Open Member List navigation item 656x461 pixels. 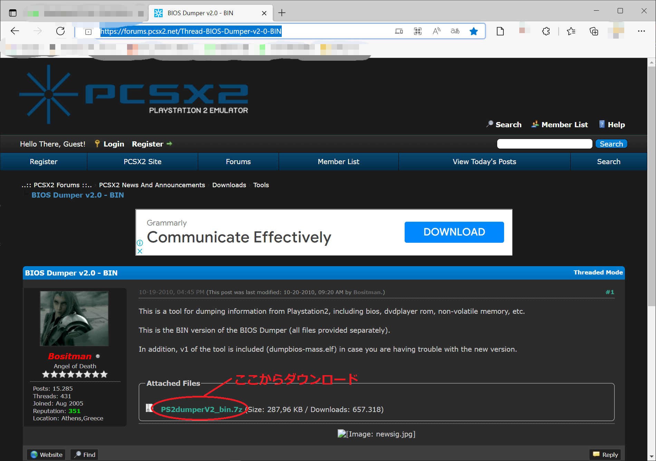pos(338,162)
